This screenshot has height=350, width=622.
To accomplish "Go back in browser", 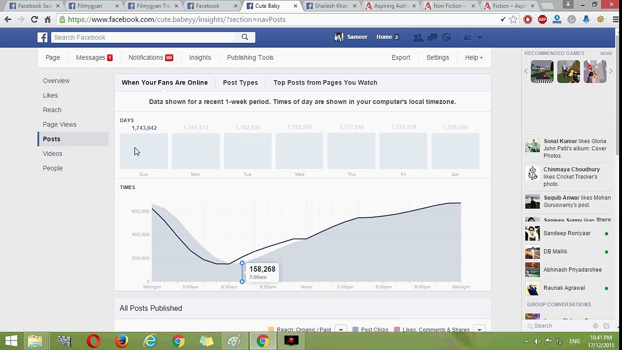I will 8,19.
